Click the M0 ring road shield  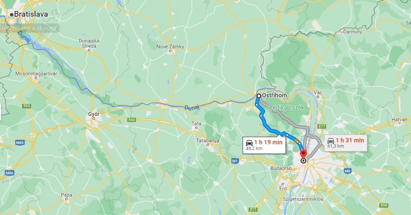point(347,171)
